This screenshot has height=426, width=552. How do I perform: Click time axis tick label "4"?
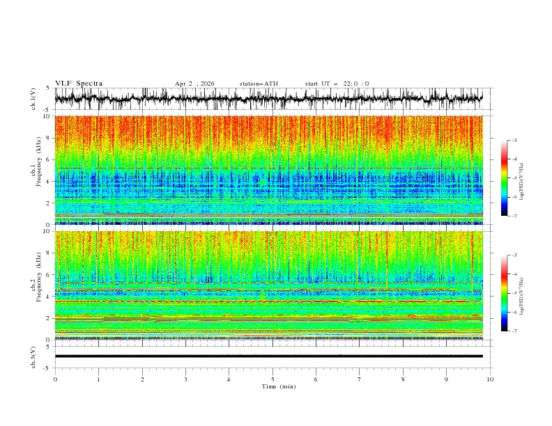coord(229,379)
